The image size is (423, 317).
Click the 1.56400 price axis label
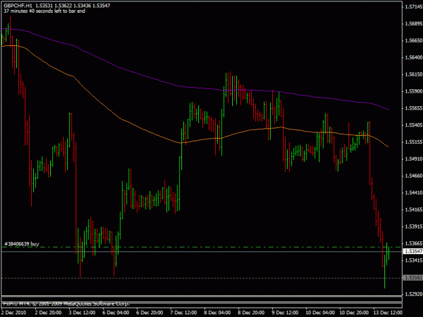(x=414, y=57)
